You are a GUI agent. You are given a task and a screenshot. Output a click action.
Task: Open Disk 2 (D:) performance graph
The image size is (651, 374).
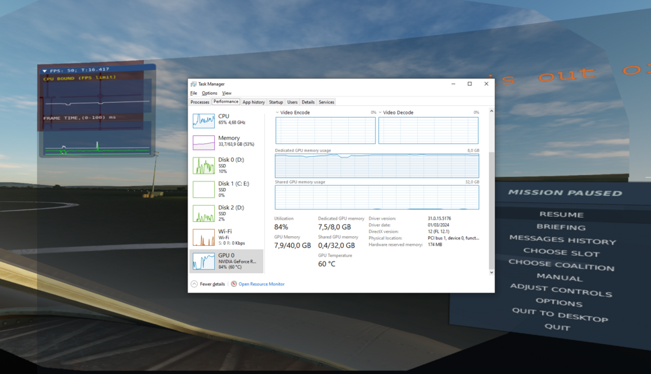pos(203,213)
